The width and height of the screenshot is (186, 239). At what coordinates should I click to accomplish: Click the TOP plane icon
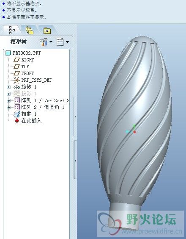click(x=16, y=67)
